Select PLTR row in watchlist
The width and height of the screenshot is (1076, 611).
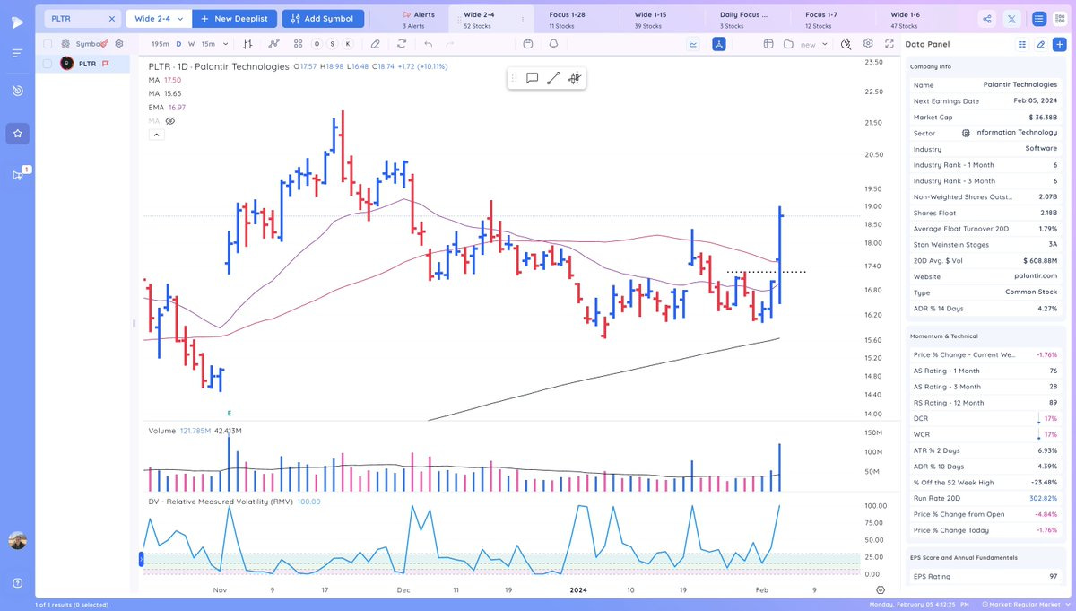pos(82,64)
